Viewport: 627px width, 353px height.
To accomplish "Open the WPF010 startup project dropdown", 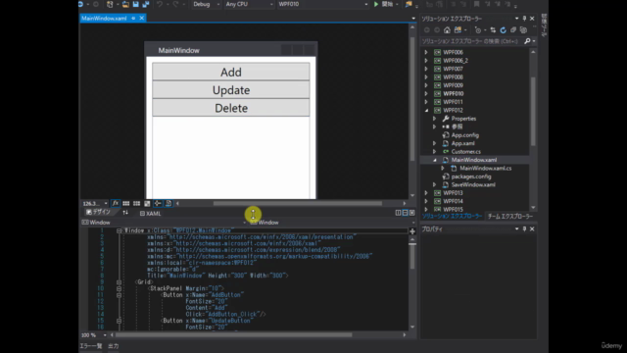I will [x=323, y=4].
